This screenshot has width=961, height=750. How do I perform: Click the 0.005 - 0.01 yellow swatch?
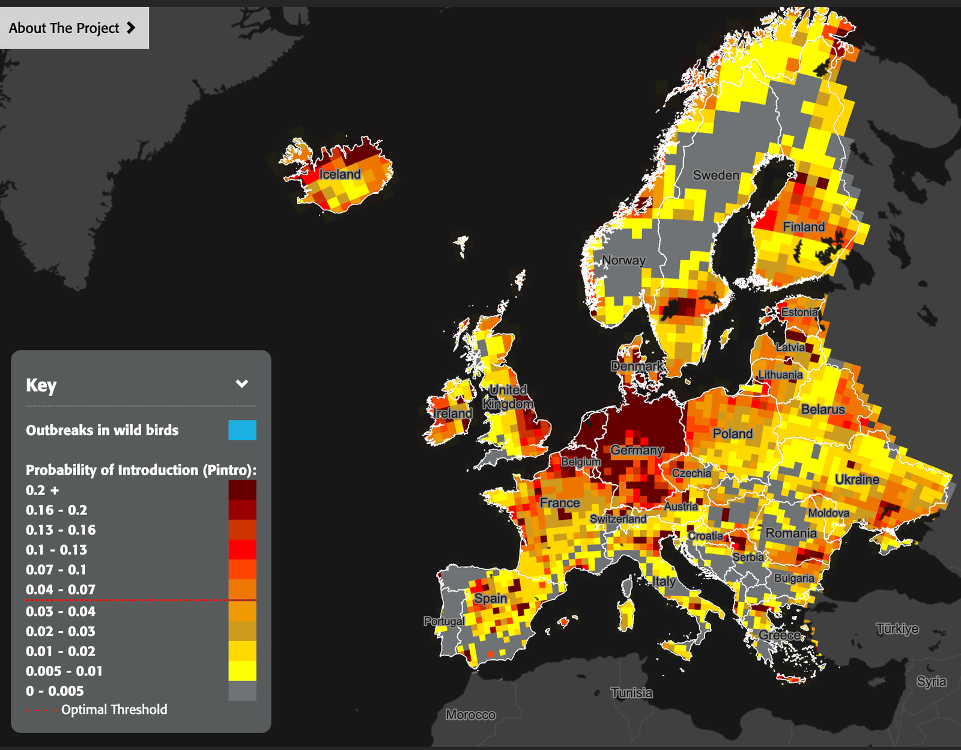(x=242, y=671)
